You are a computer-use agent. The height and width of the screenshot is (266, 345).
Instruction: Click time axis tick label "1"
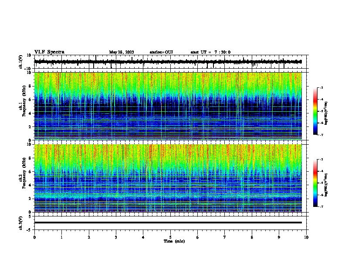tap(62, 237)
